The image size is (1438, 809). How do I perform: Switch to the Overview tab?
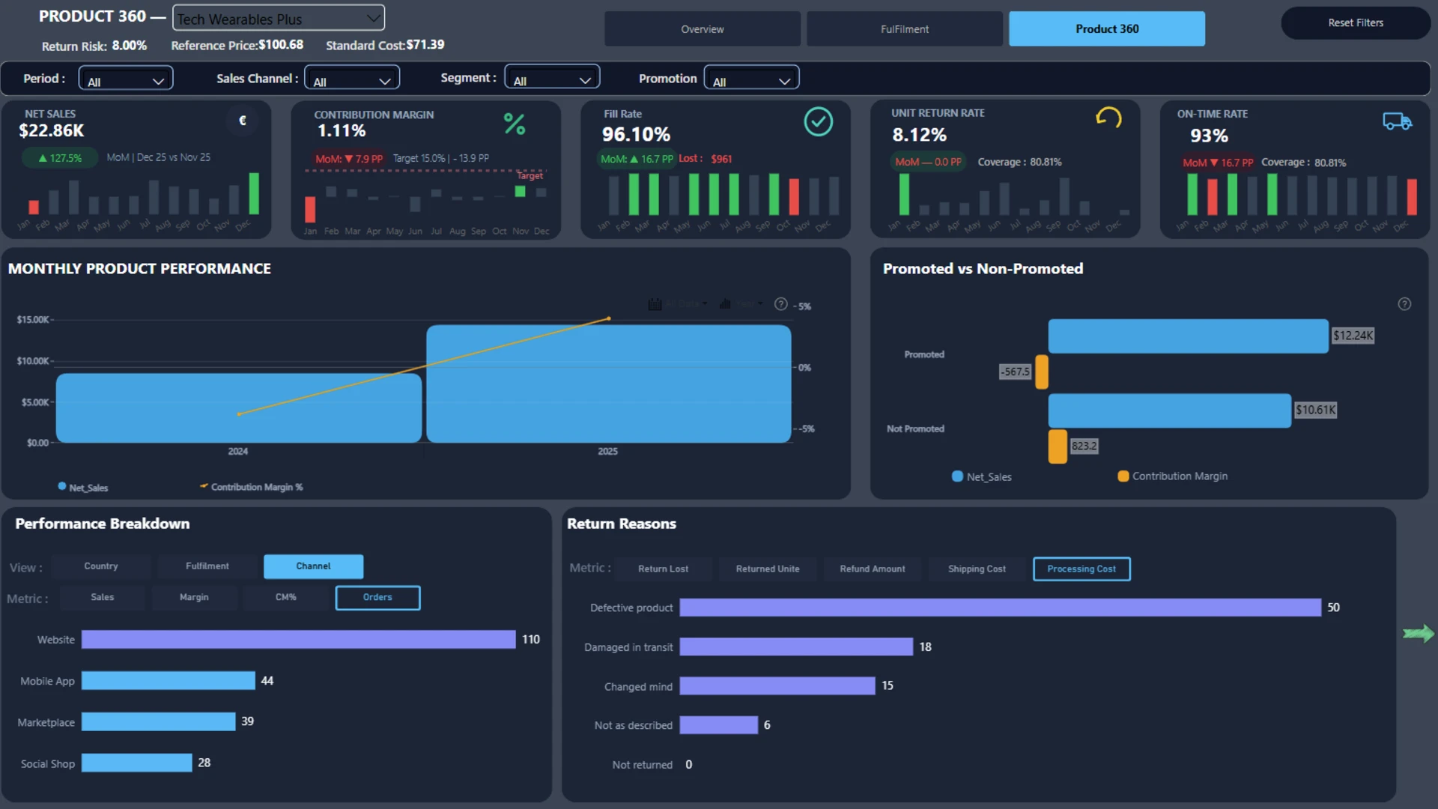pyautogui.click(x=703, y=29)
